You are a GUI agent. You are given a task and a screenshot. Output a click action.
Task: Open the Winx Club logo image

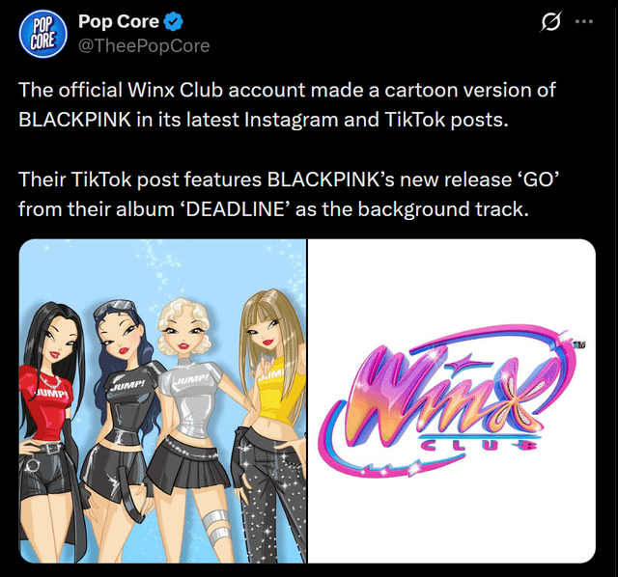(x=452, y=401)
